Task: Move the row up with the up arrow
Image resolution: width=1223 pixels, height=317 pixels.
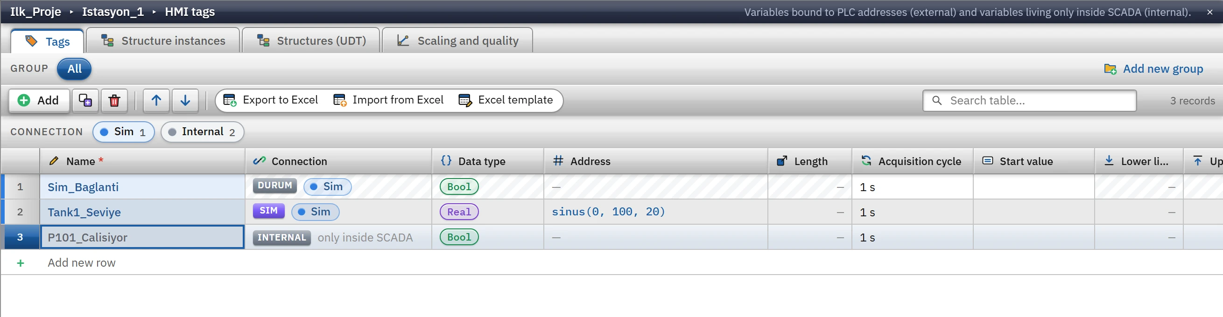Action: (x=156, y=100)
